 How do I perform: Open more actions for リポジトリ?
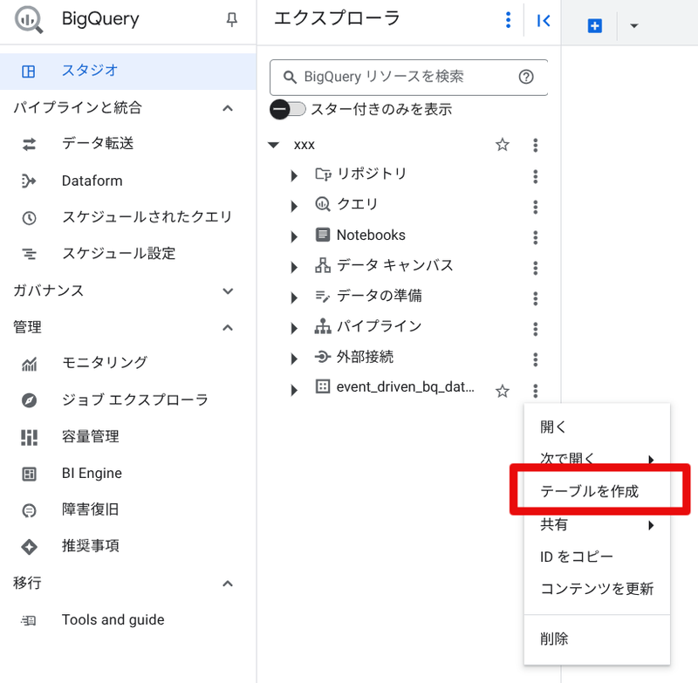click(535, 177)
